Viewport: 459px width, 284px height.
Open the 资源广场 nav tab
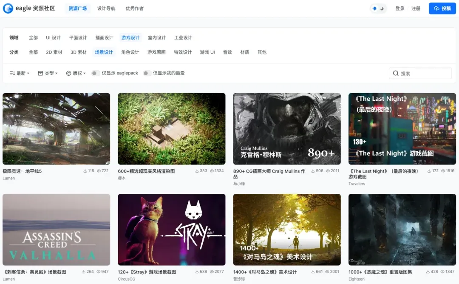[x=78, y=9]
